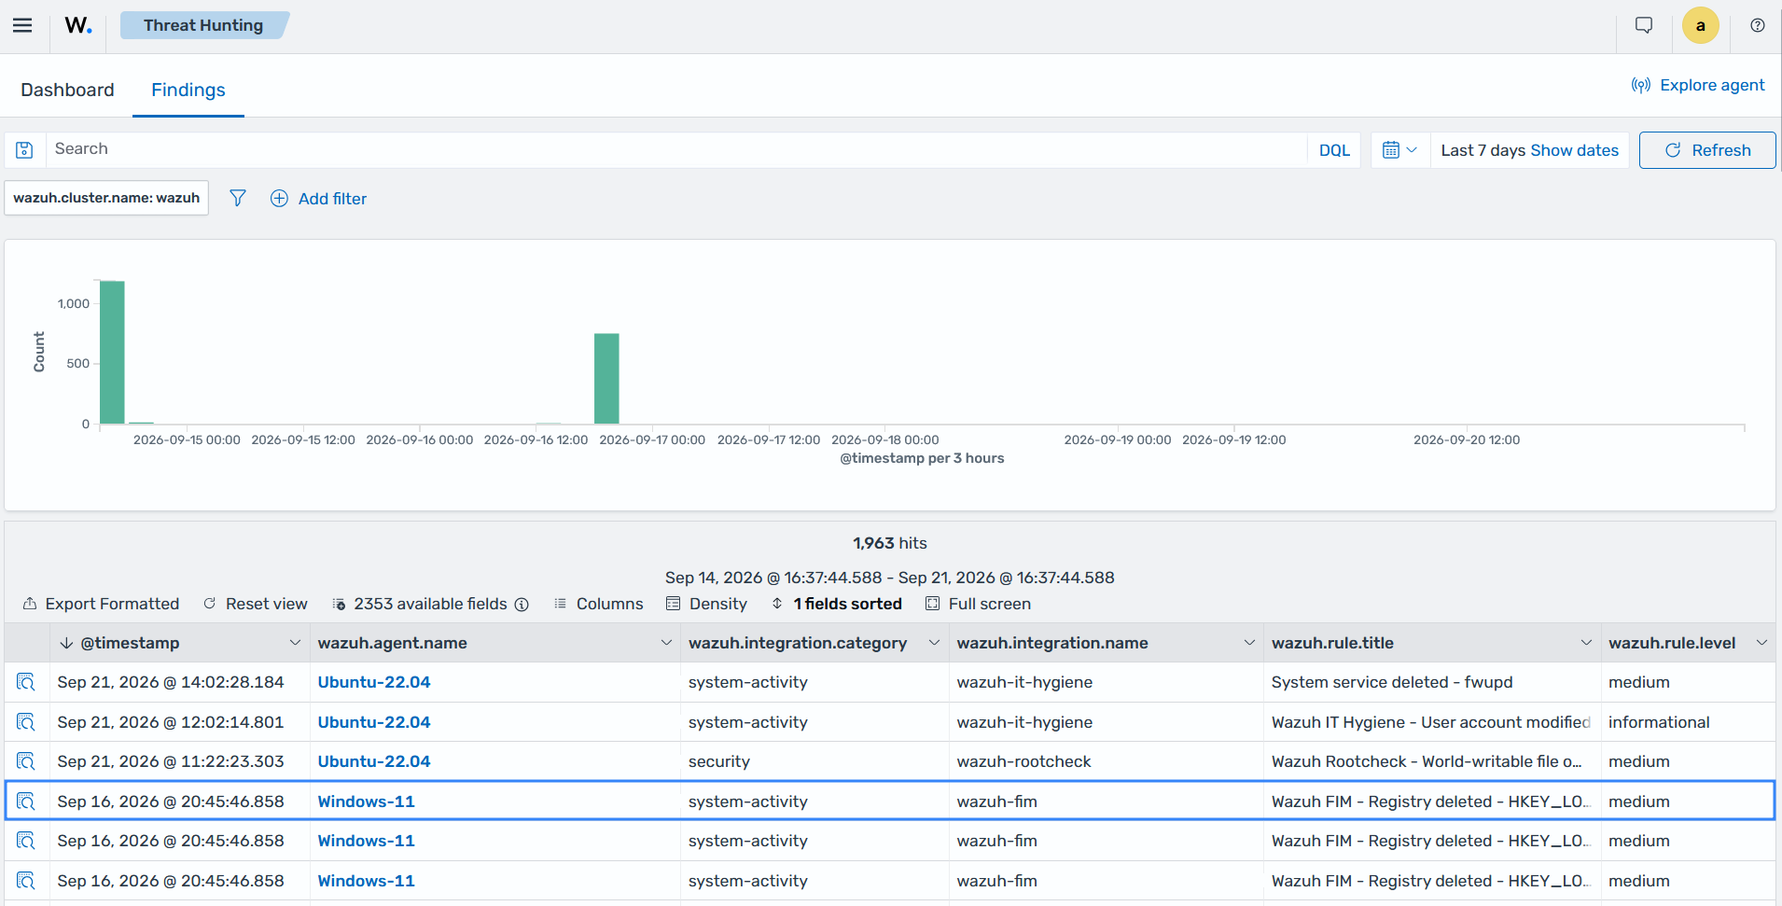The height and width of the screenshot is (906, 1782).
Task: Open the help circle icon
Action: coord(1757,25)
